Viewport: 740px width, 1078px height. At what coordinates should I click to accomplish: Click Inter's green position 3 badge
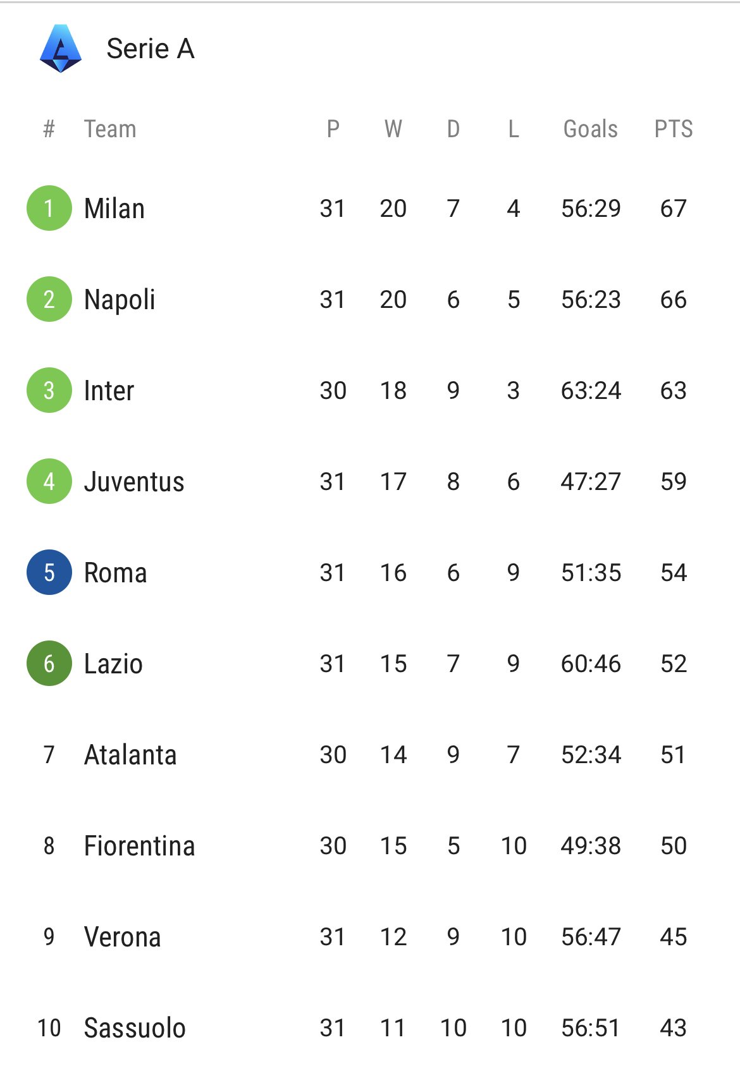pos(49,390)
